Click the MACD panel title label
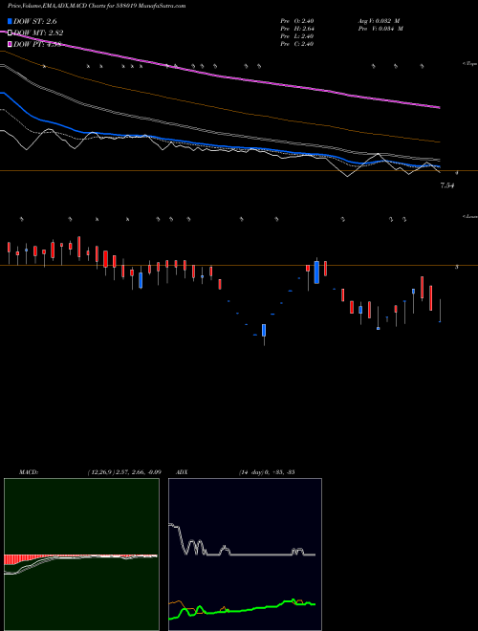The image size is (478, 631). pos(29,471)
